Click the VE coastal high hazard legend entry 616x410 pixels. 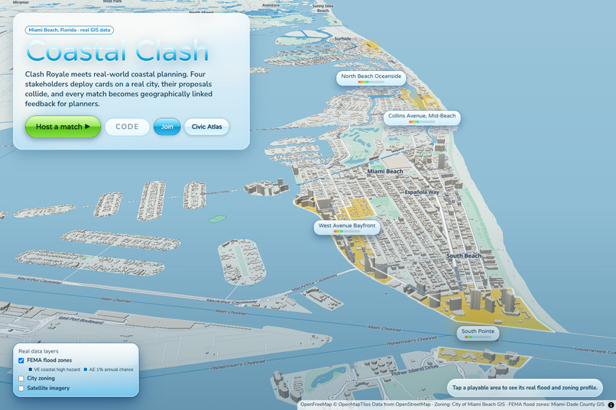54,370
